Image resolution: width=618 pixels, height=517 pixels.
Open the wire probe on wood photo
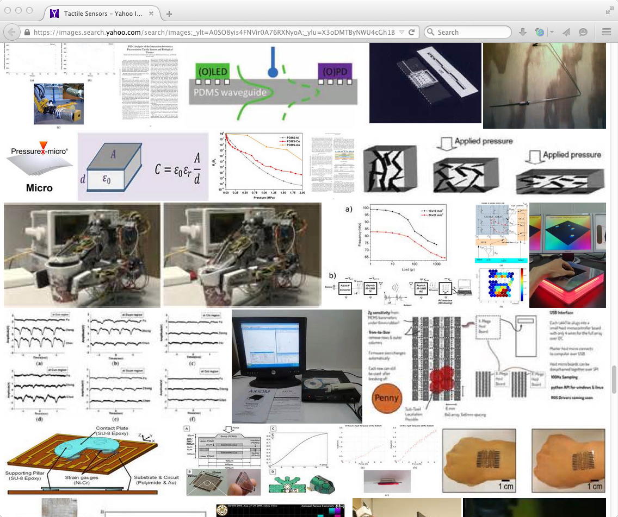pyautogui.click(x=545, y=86)
